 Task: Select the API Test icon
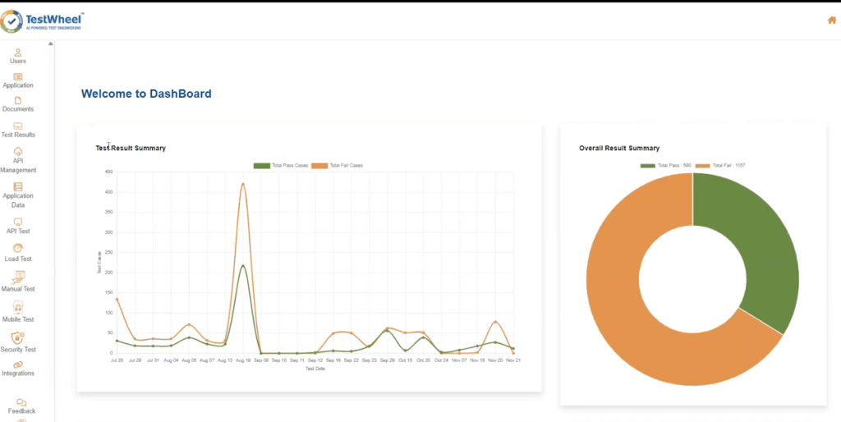(x=18, y=222)
